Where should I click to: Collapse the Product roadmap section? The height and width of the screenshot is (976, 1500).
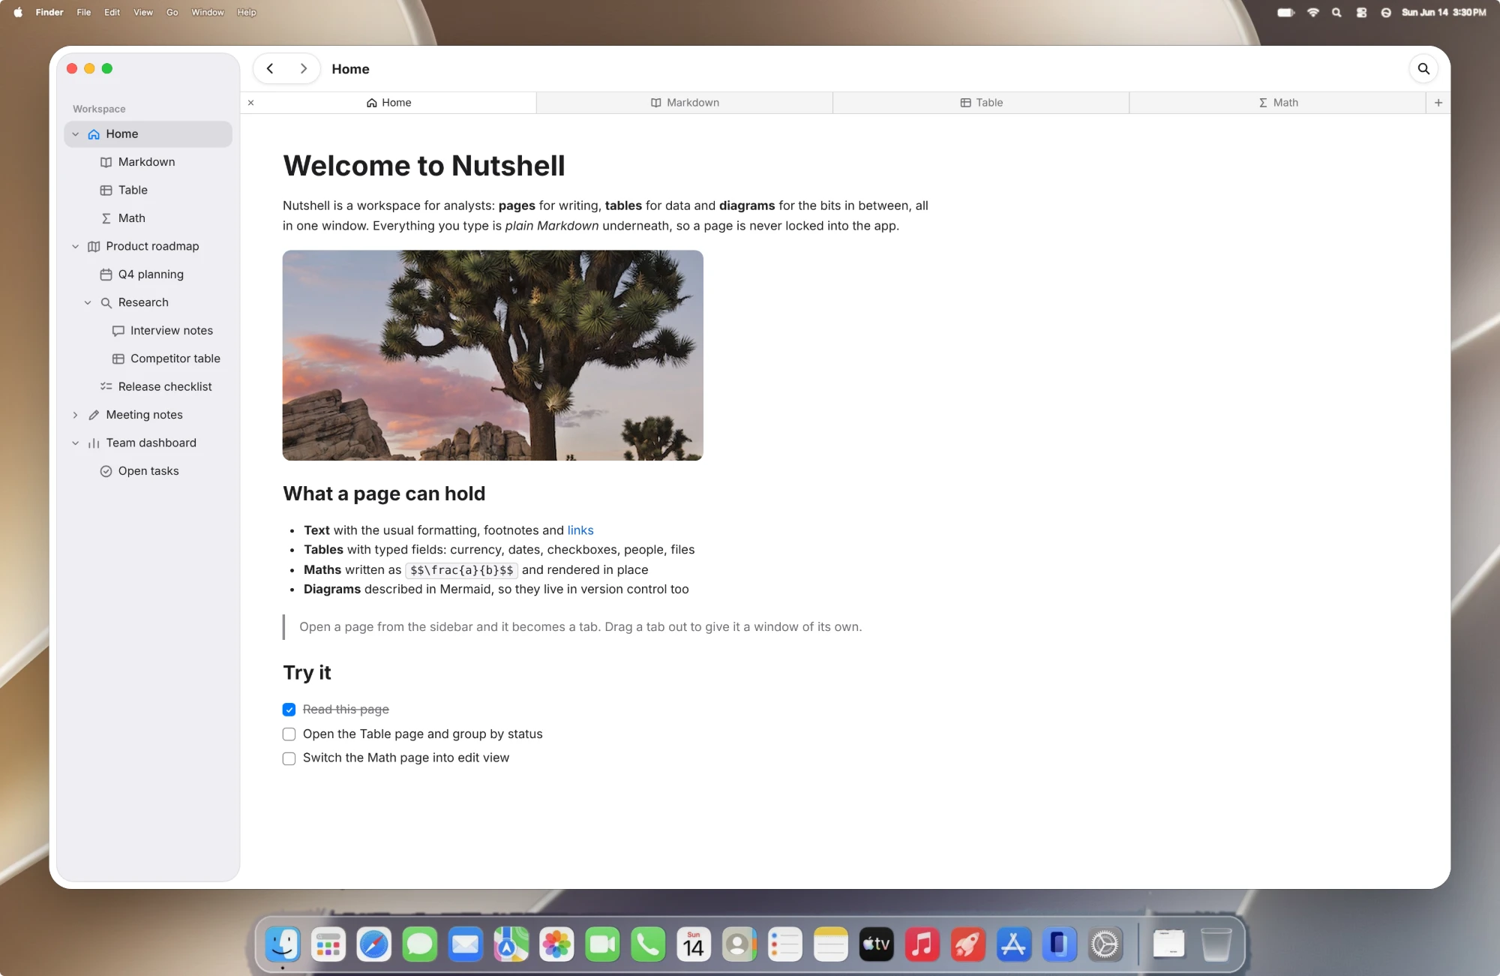(x=75, y=247)
